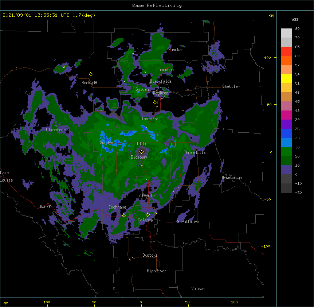314x307 pixels.
Task: Pick the yellow 54-51 dBZ legend swatch
Action: pyautogui.click(x=286, y=78)
